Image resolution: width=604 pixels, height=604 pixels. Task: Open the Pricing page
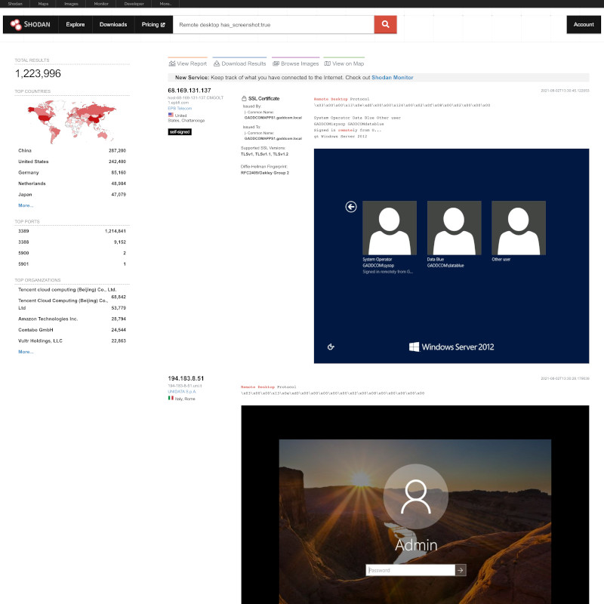[153, 24]
